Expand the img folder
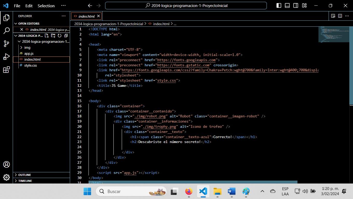Screen dimensions: 353x199 [41, 47]
